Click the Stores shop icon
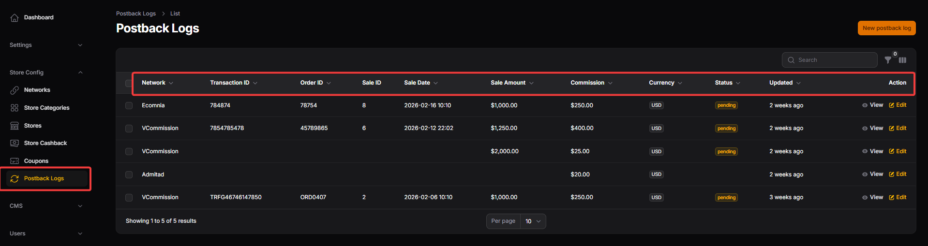This screenshot has height=246, width=928. [15, 126]
